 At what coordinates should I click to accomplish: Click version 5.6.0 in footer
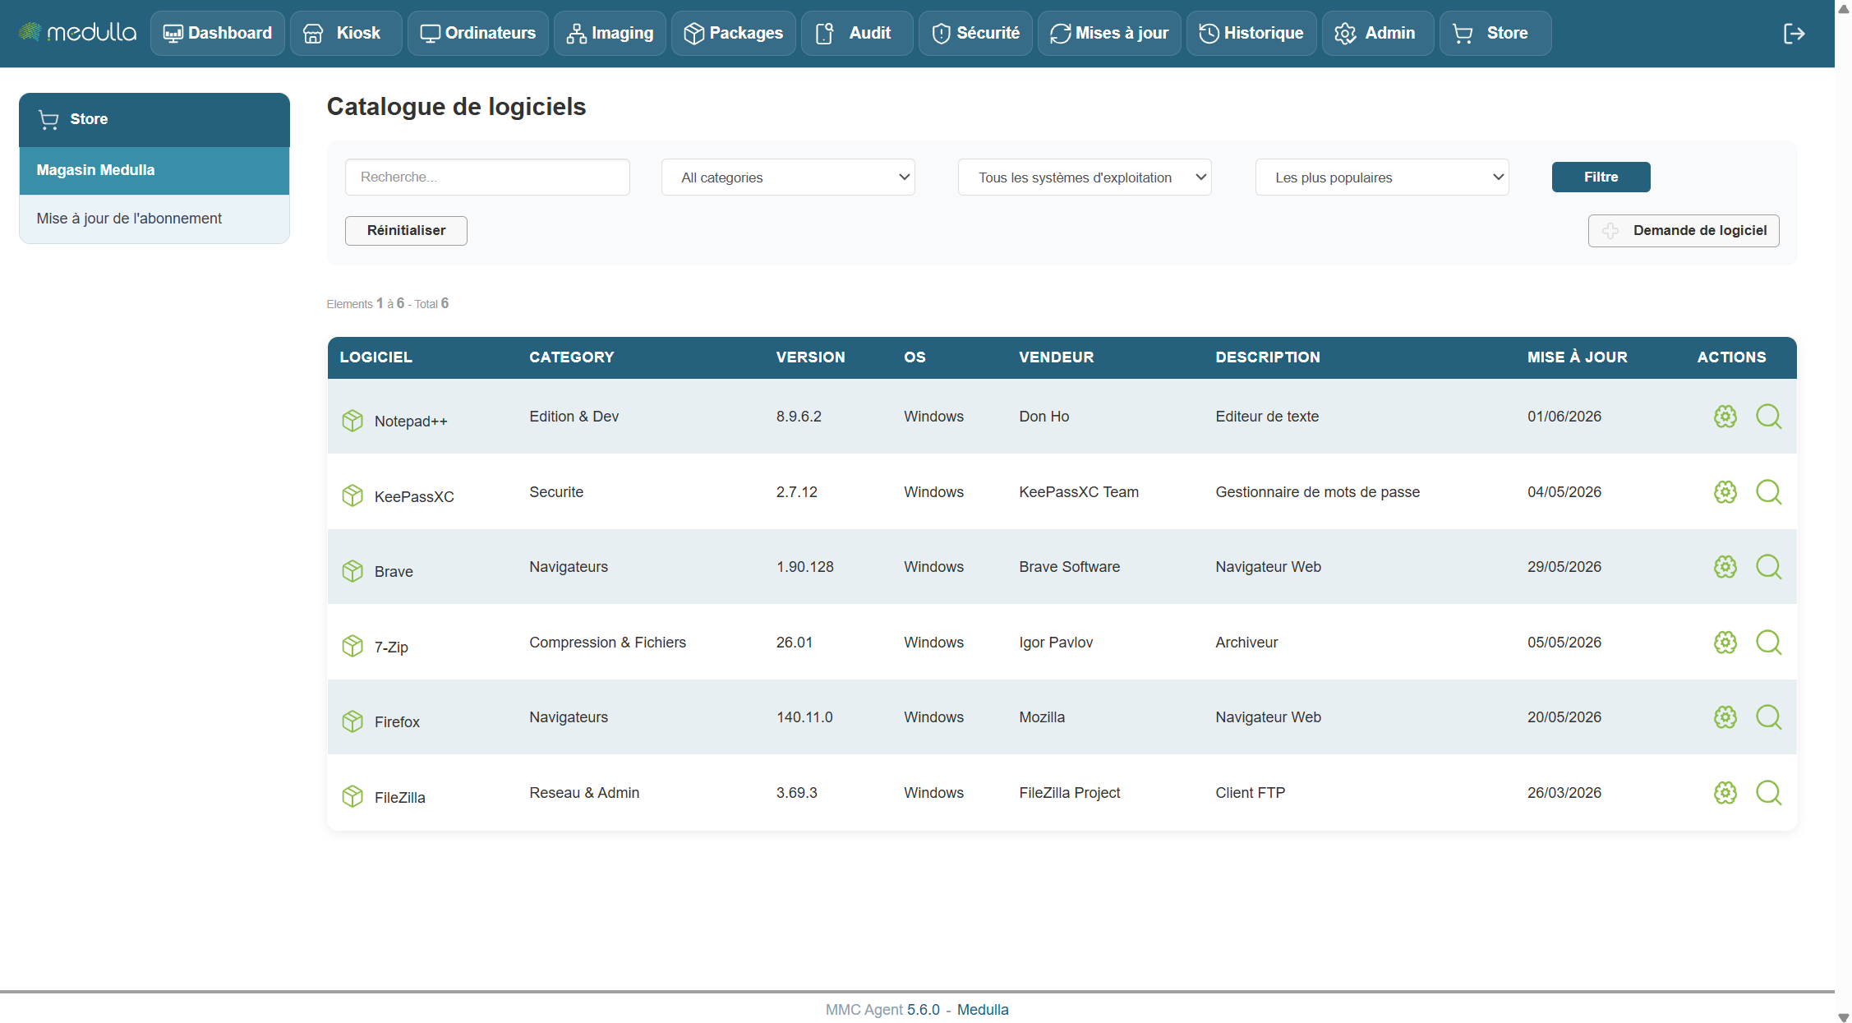click(924, 1010)
